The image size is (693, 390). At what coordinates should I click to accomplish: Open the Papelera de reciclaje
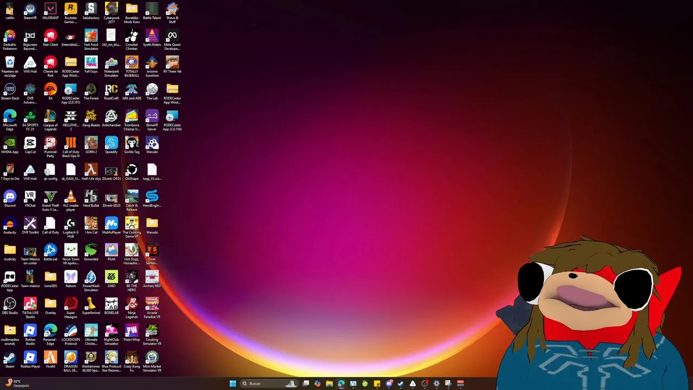10,67
